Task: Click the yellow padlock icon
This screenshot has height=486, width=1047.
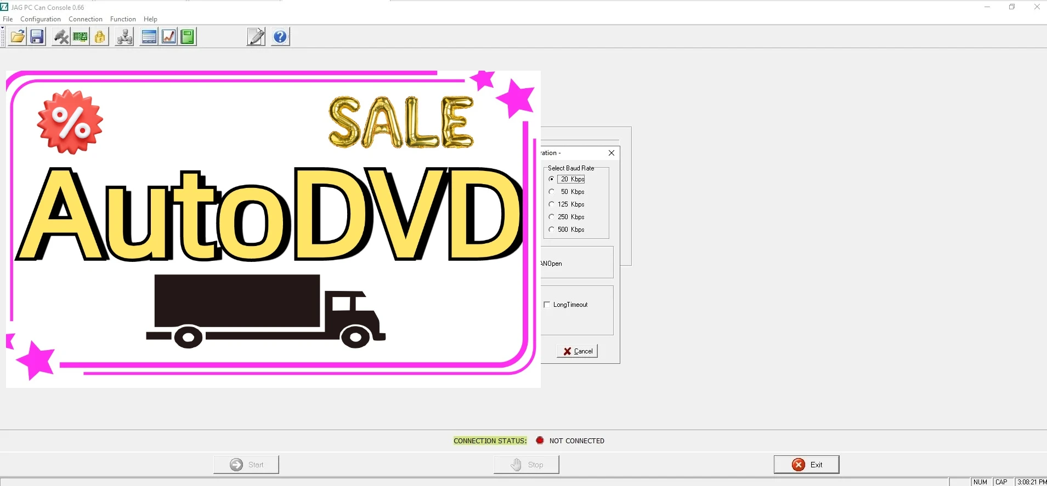Action: (99, 37)
